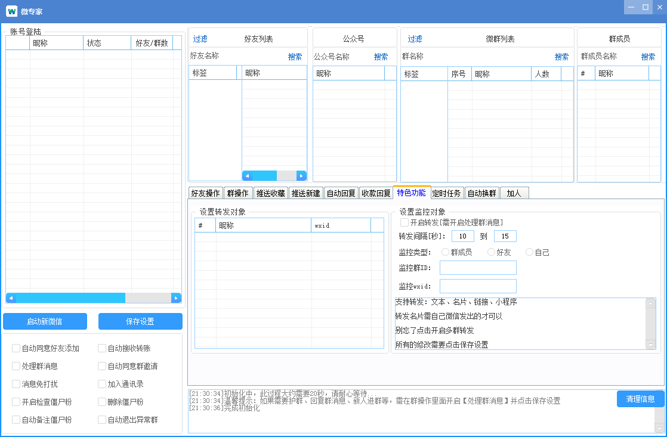Image resolution: width=667 pixels, height=437 pixels.
Task: Click the 微专家 app logo icon
Action: [11, 12]
